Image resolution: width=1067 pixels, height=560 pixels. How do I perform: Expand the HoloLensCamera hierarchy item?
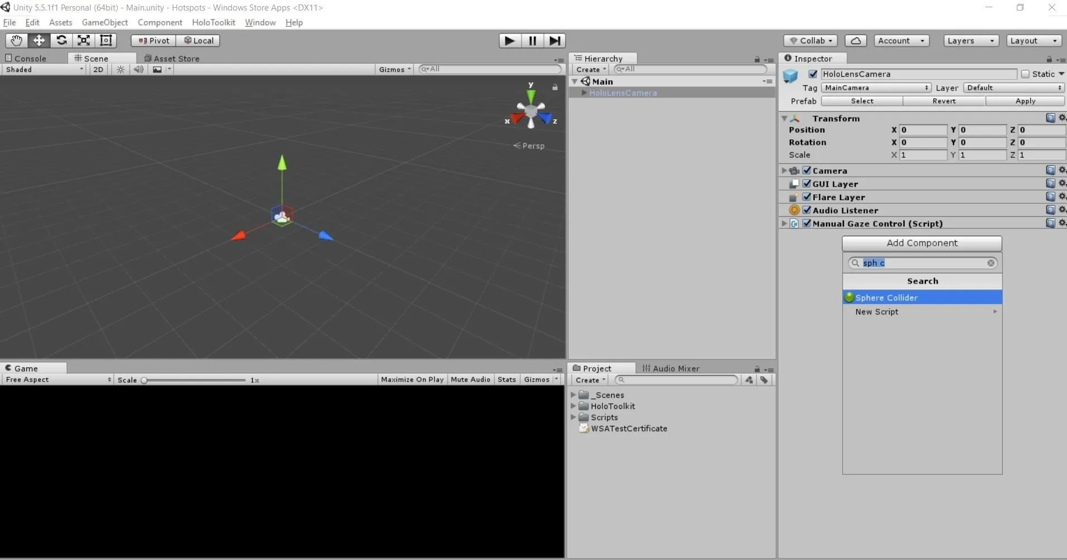click(584, 93)
